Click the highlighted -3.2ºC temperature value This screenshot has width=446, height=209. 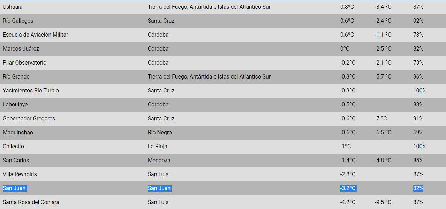348,188
